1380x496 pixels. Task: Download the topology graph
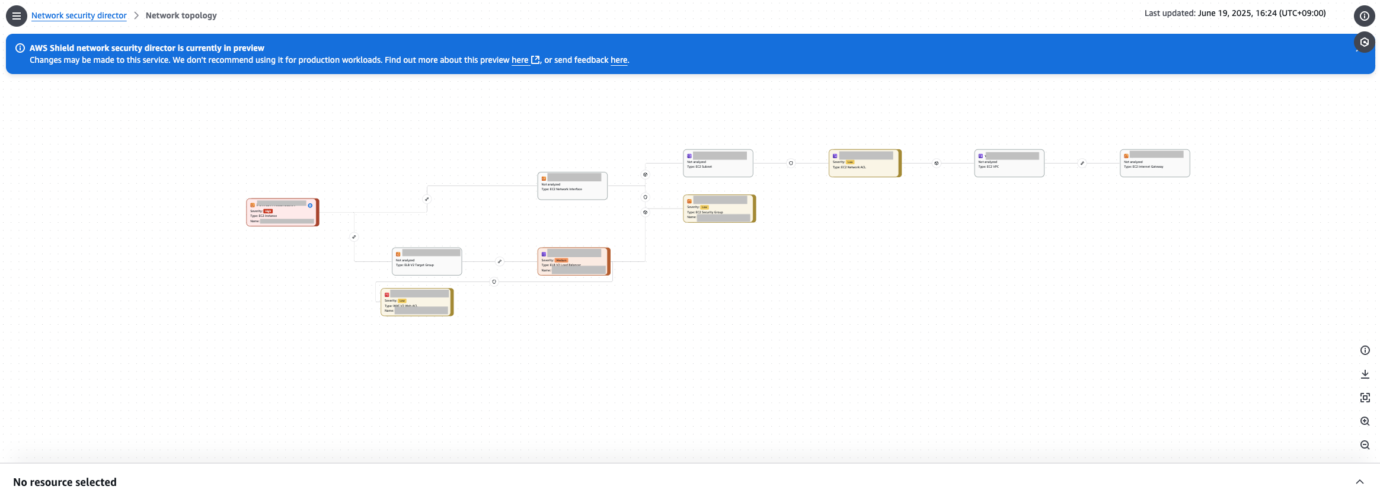tap(1365, 374)
